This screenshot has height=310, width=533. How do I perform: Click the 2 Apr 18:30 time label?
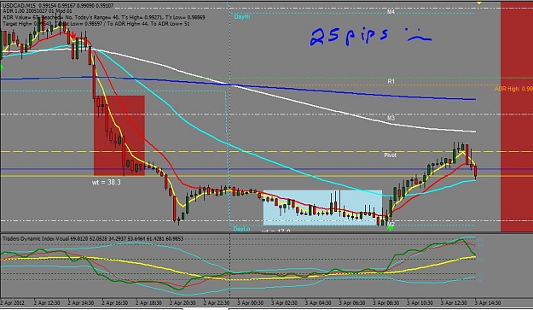[148, 303]
